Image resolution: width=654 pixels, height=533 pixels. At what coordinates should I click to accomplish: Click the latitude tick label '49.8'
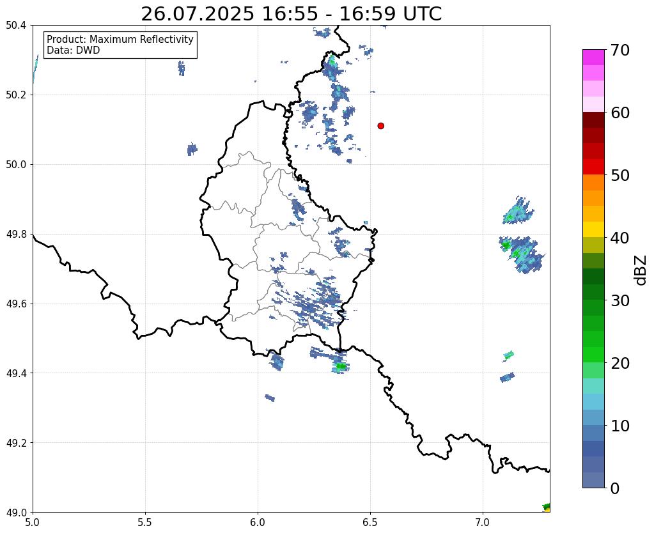tap(16, 235)
